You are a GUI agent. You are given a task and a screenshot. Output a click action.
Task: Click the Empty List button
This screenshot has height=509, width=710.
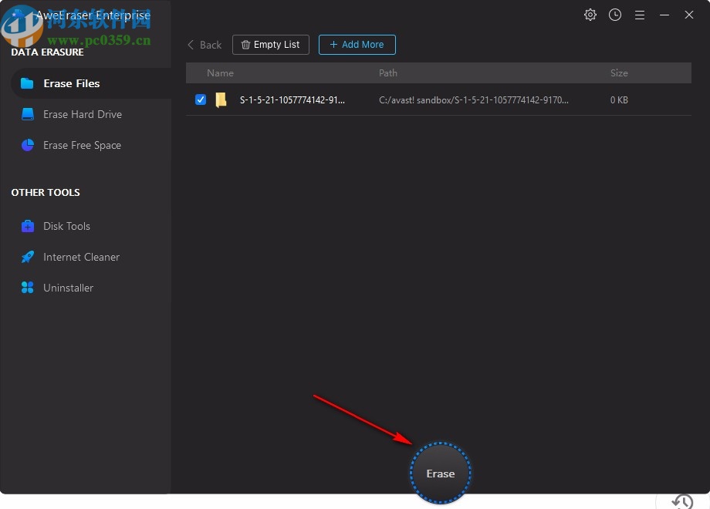[271, 44]
